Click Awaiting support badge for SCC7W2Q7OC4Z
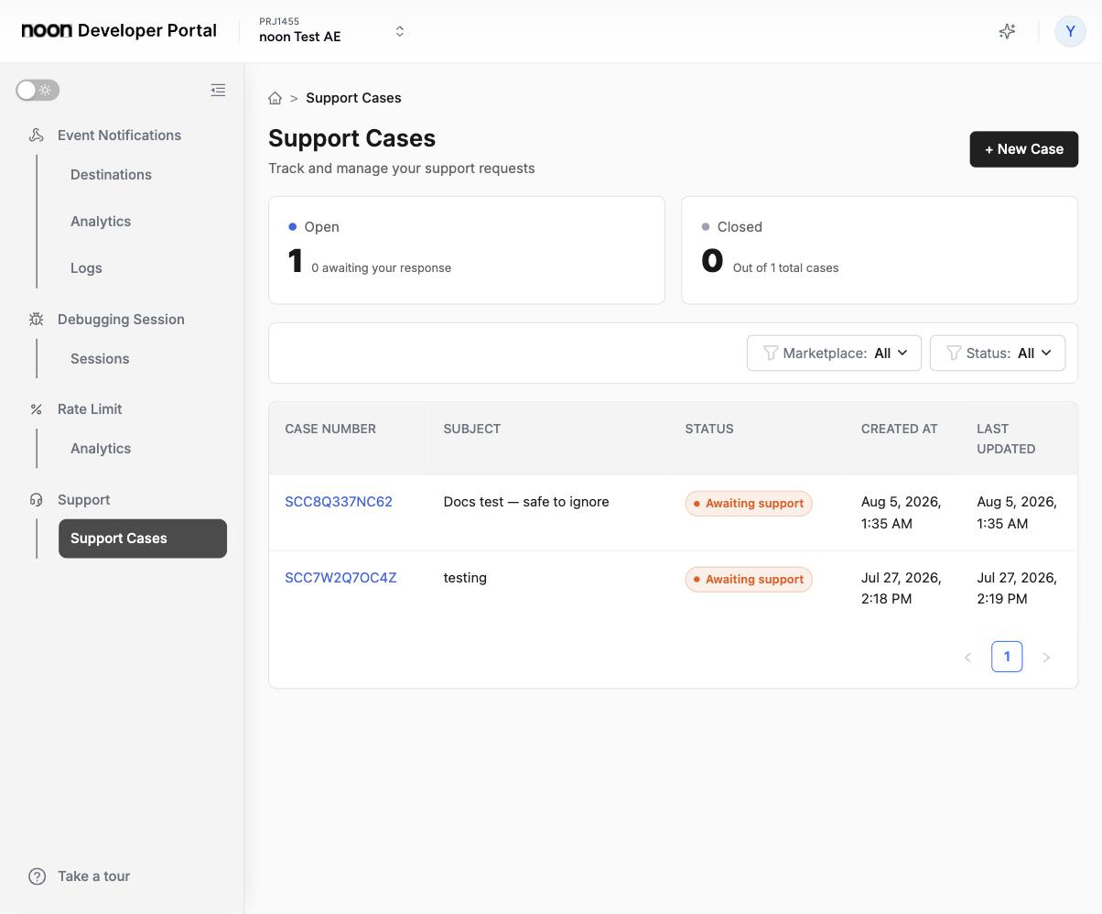This screenshot has height=914, width=1102. tap(749, 580)
